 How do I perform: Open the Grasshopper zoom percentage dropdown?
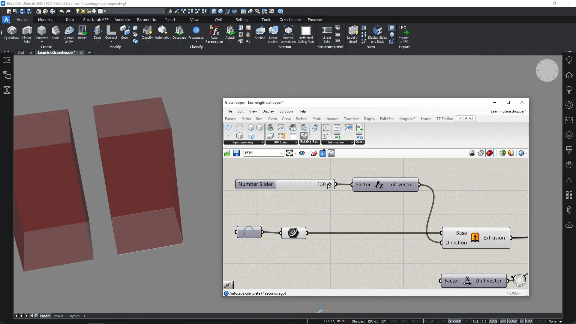[281, 153]
